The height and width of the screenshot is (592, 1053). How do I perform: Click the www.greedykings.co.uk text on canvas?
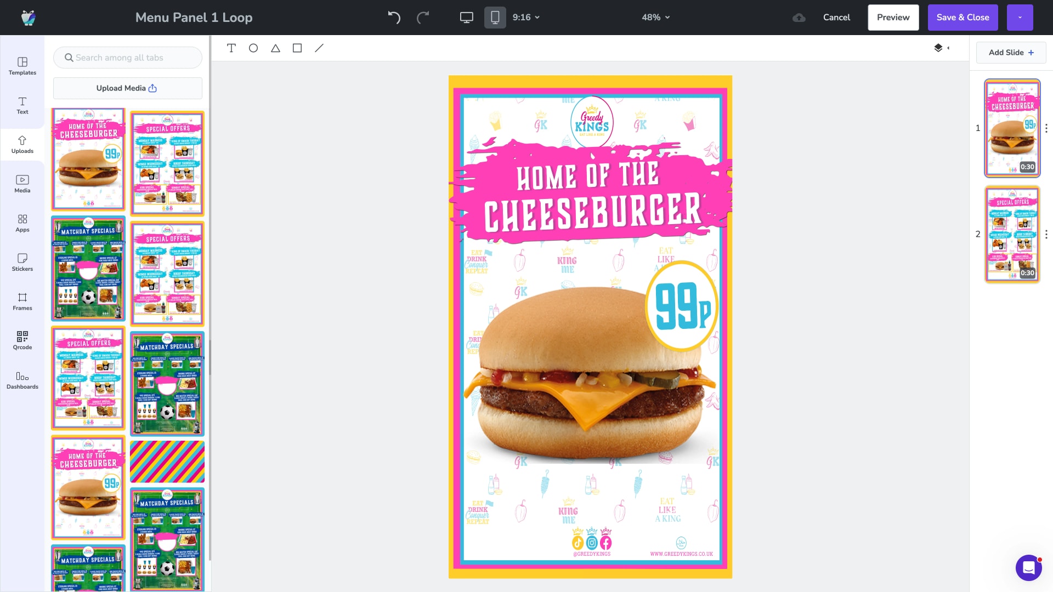[682, 554]
